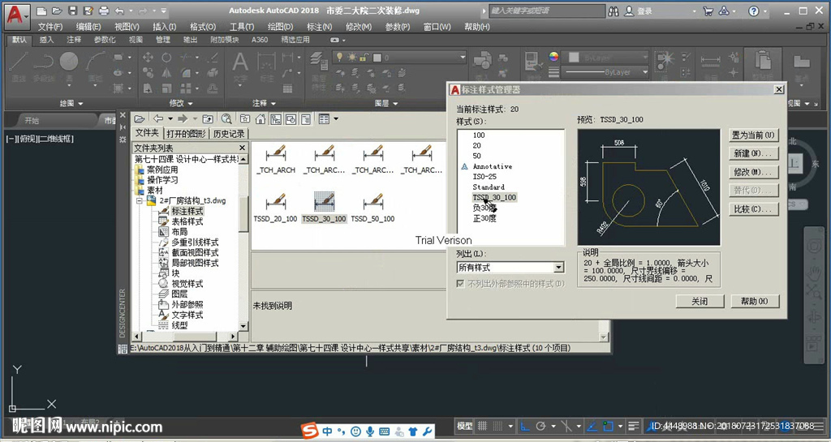
Task: Click the Up one level icon in DesignCenter
Action: click(208, 119)
